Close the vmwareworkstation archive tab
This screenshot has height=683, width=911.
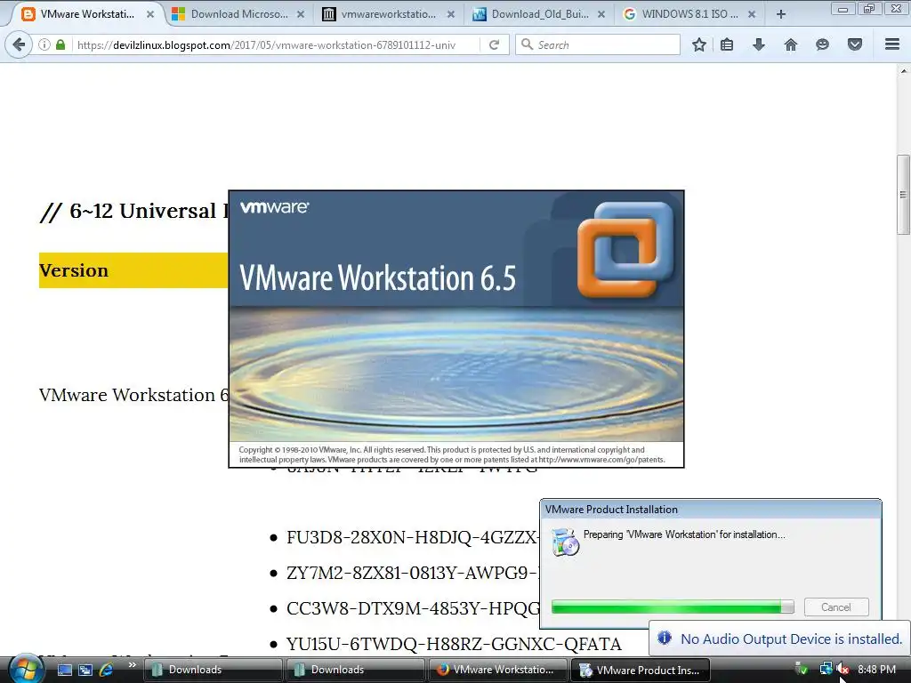[451, 14]
